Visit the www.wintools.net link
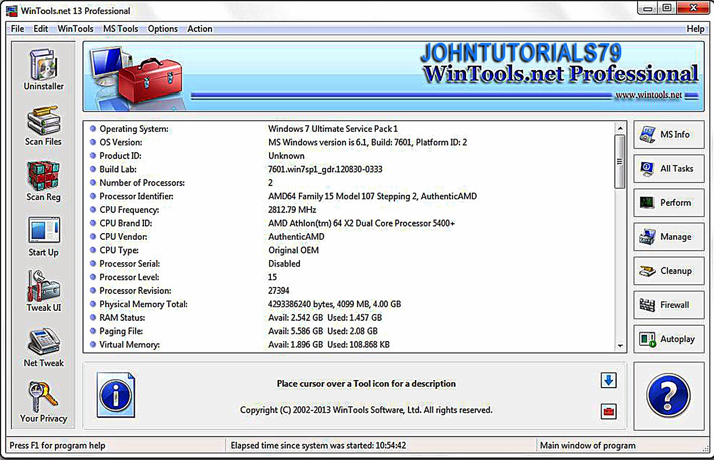 648,95
